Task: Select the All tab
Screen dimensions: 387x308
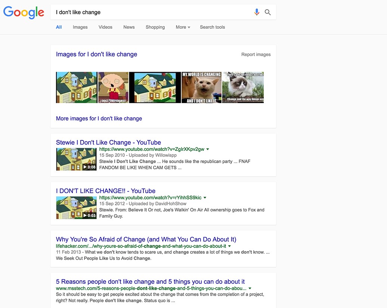Action: [x=59, y=27]
